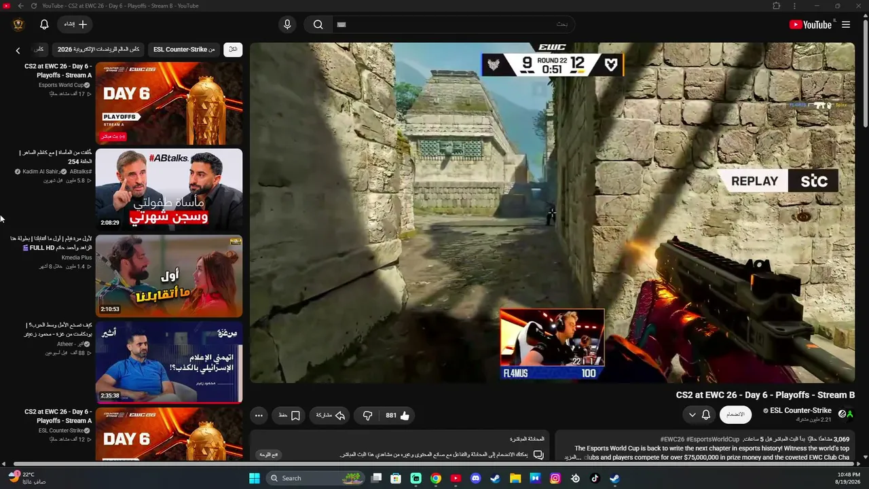Open the weather widget showing 22°C
Screen dimensions: 869x489
coord(27,478)
